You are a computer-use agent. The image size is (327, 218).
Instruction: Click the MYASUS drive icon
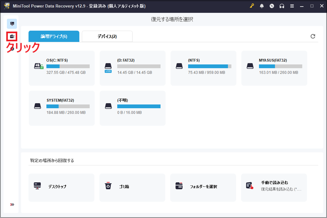click(x=250, y=66)
